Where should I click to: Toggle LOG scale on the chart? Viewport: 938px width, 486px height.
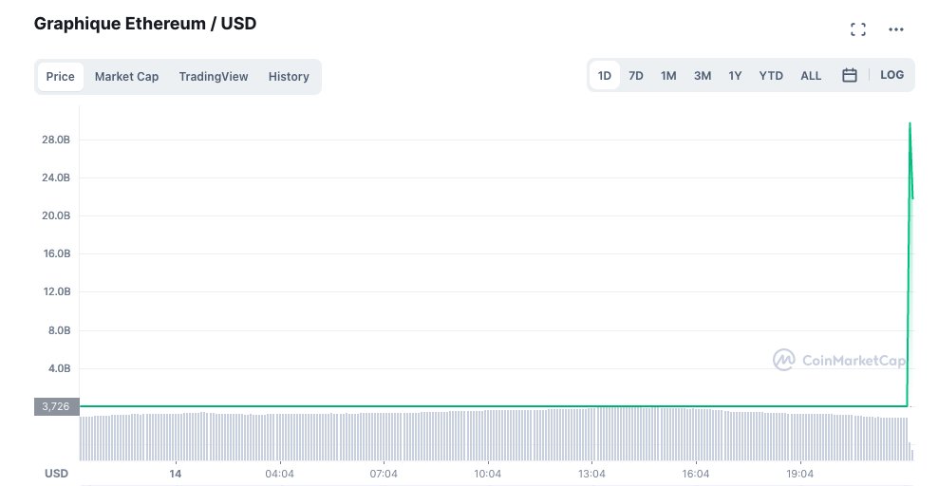click(x=891, y=75)
